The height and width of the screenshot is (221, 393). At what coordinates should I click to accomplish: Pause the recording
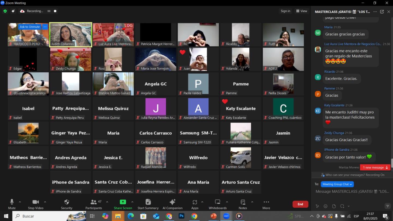click(x=49, y=11)
